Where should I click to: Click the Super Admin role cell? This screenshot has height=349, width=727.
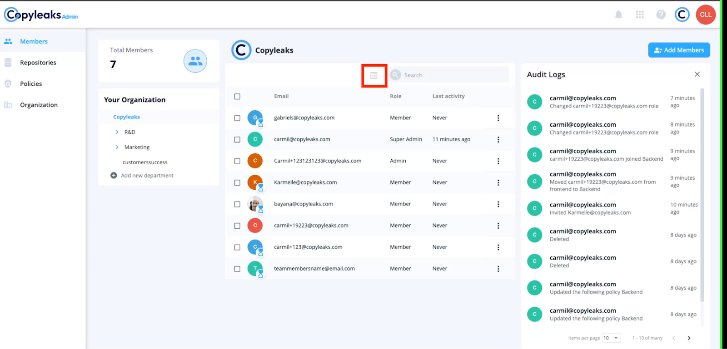(406, 139)
